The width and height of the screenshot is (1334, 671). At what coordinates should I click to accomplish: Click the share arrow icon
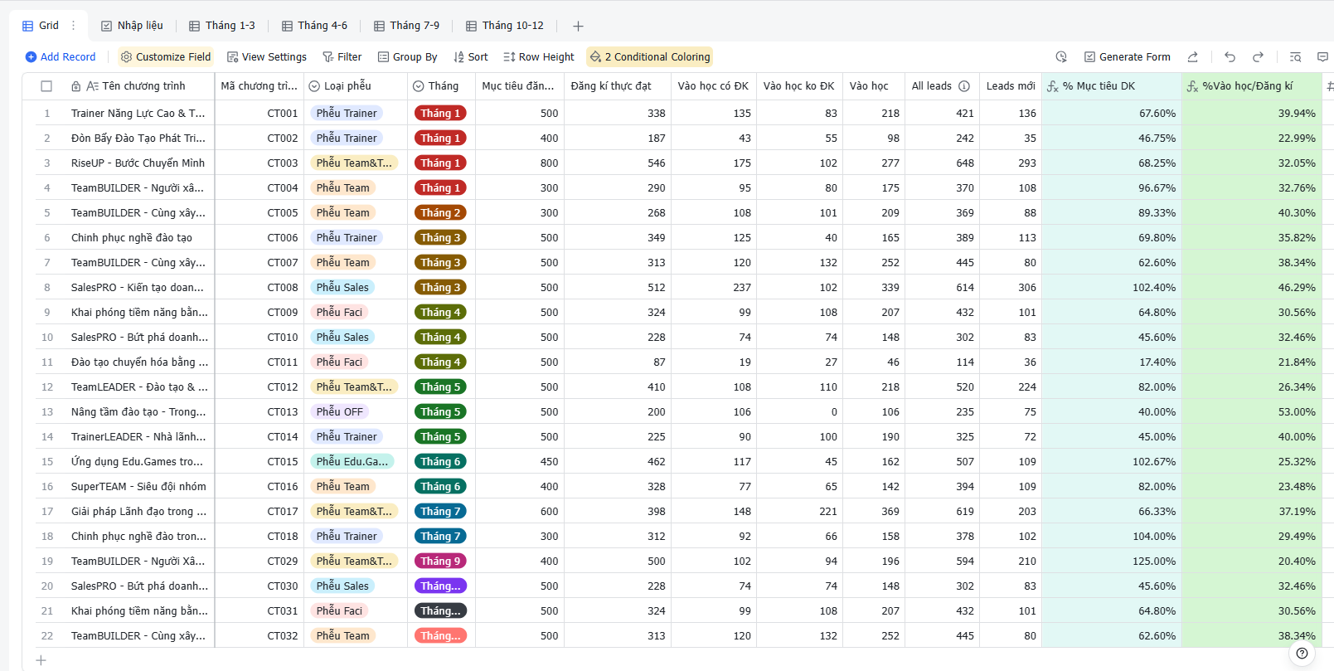[x=1192, y=57]
